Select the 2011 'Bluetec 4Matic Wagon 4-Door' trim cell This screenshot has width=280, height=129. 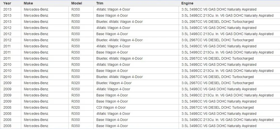(136, 59)
